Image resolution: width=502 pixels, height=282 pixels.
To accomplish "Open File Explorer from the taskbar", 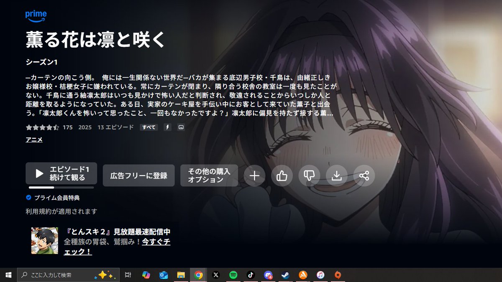I will 181,275.
